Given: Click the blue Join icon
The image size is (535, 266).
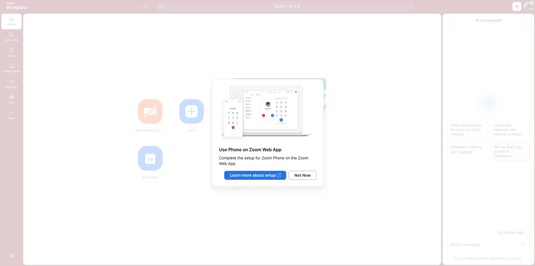Looking at the screenshot, I should coord(192,111).
